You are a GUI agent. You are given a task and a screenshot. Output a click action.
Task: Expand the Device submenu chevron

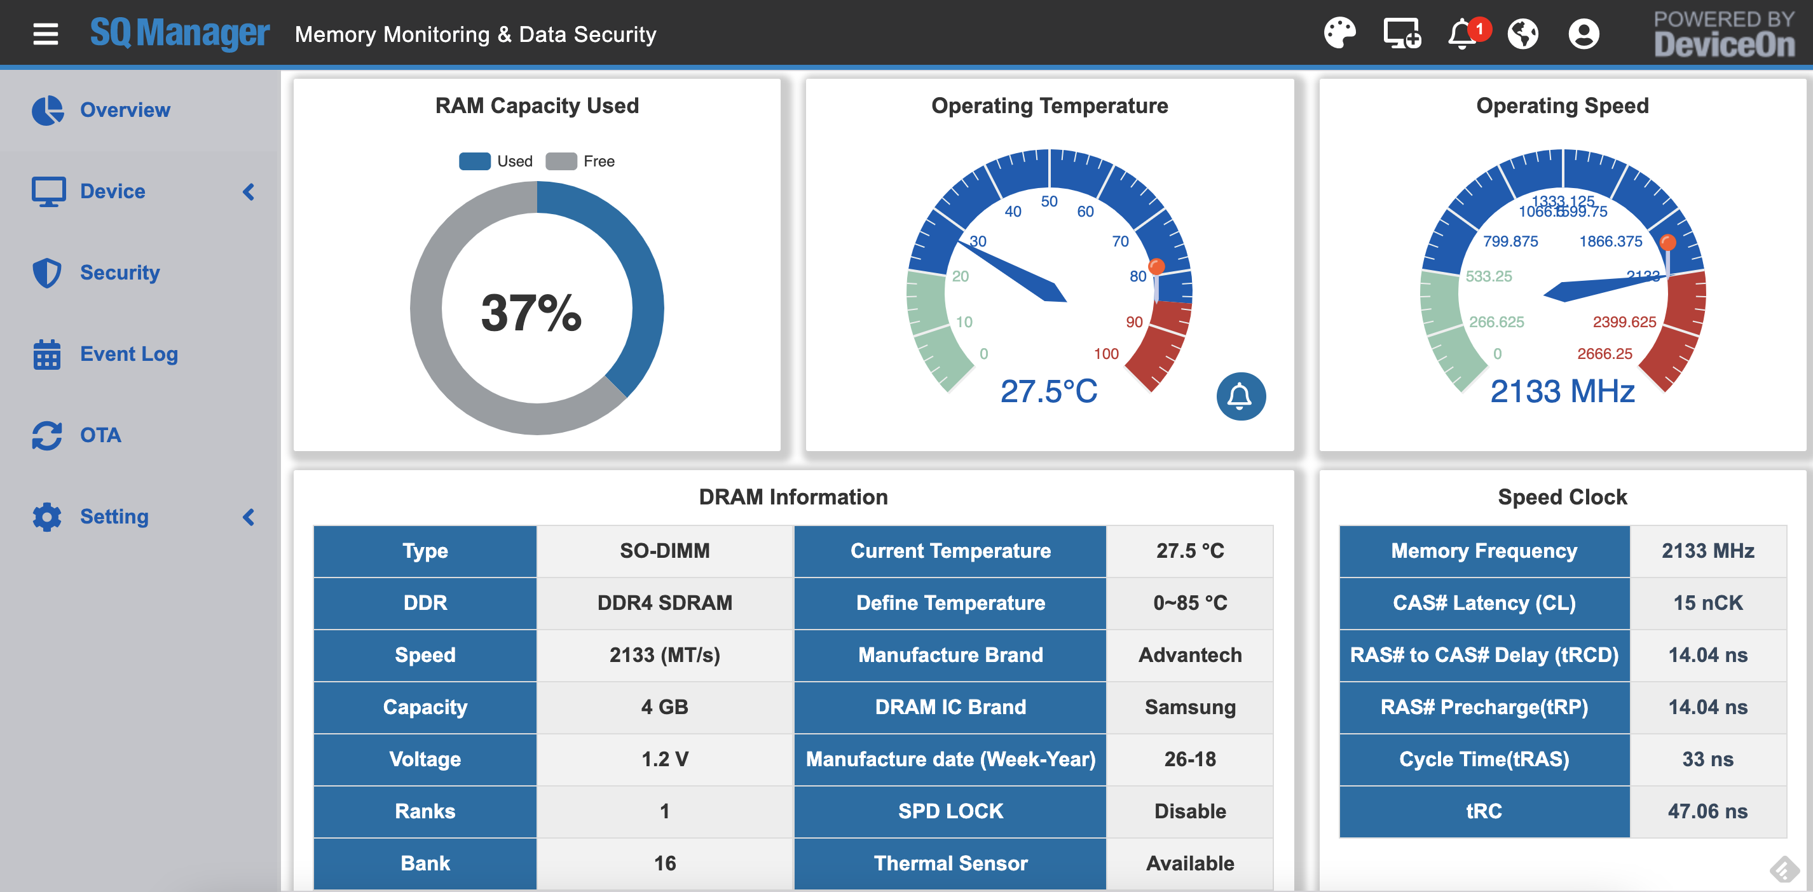tap(249, 191)
